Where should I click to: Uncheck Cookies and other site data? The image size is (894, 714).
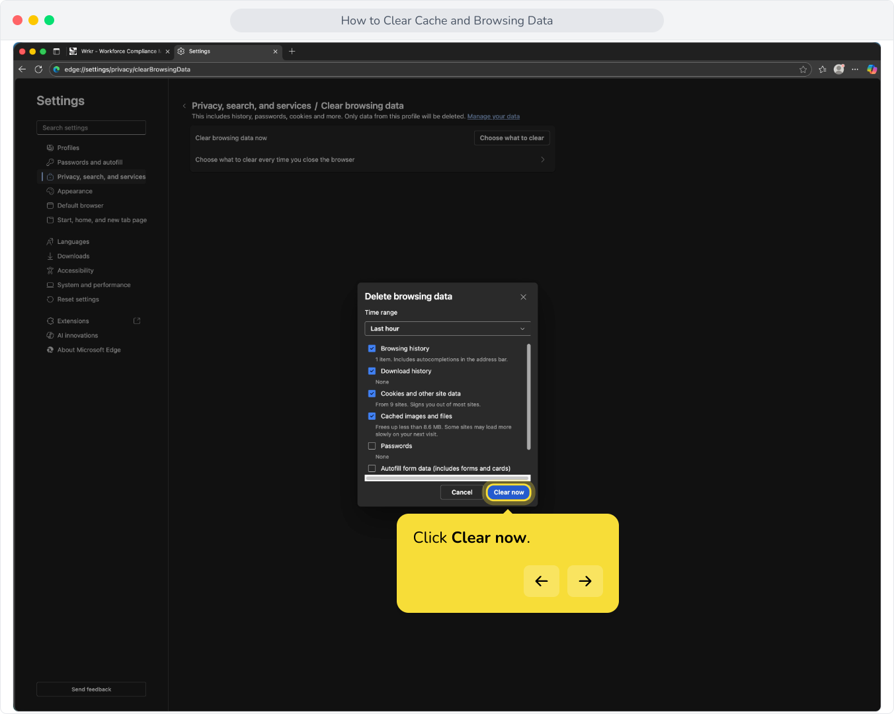tap(372, 393)
